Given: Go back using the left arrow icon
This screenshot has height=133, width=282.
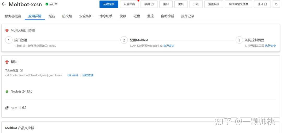Looking at the screenshot, I should click(x=4, y=4).
